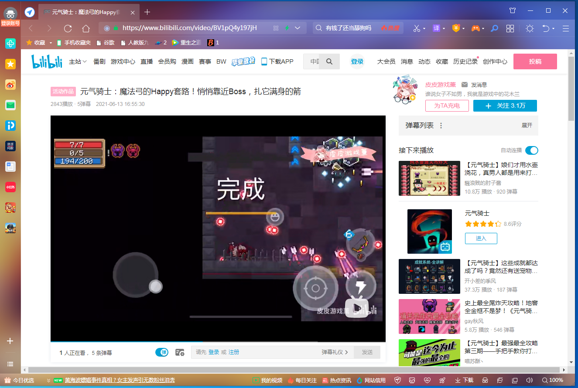Open a new browser tab with plus
Image resolution: width=578 pixels, height=388 pixels.
pyautogui.click(x=147, y=12)
